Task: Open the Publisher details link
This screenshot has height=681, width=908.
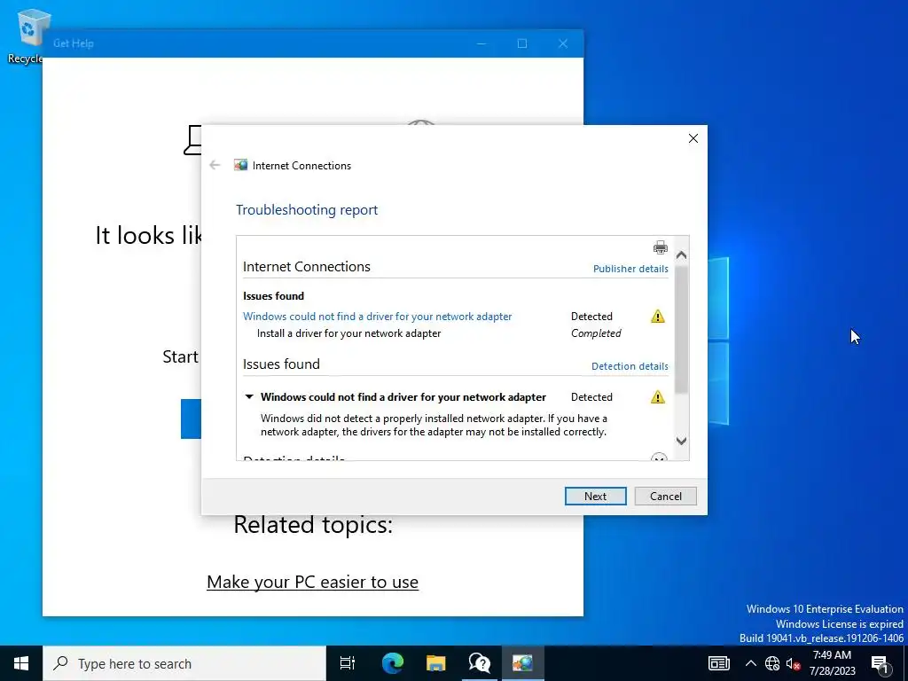Action: point(630,269)
